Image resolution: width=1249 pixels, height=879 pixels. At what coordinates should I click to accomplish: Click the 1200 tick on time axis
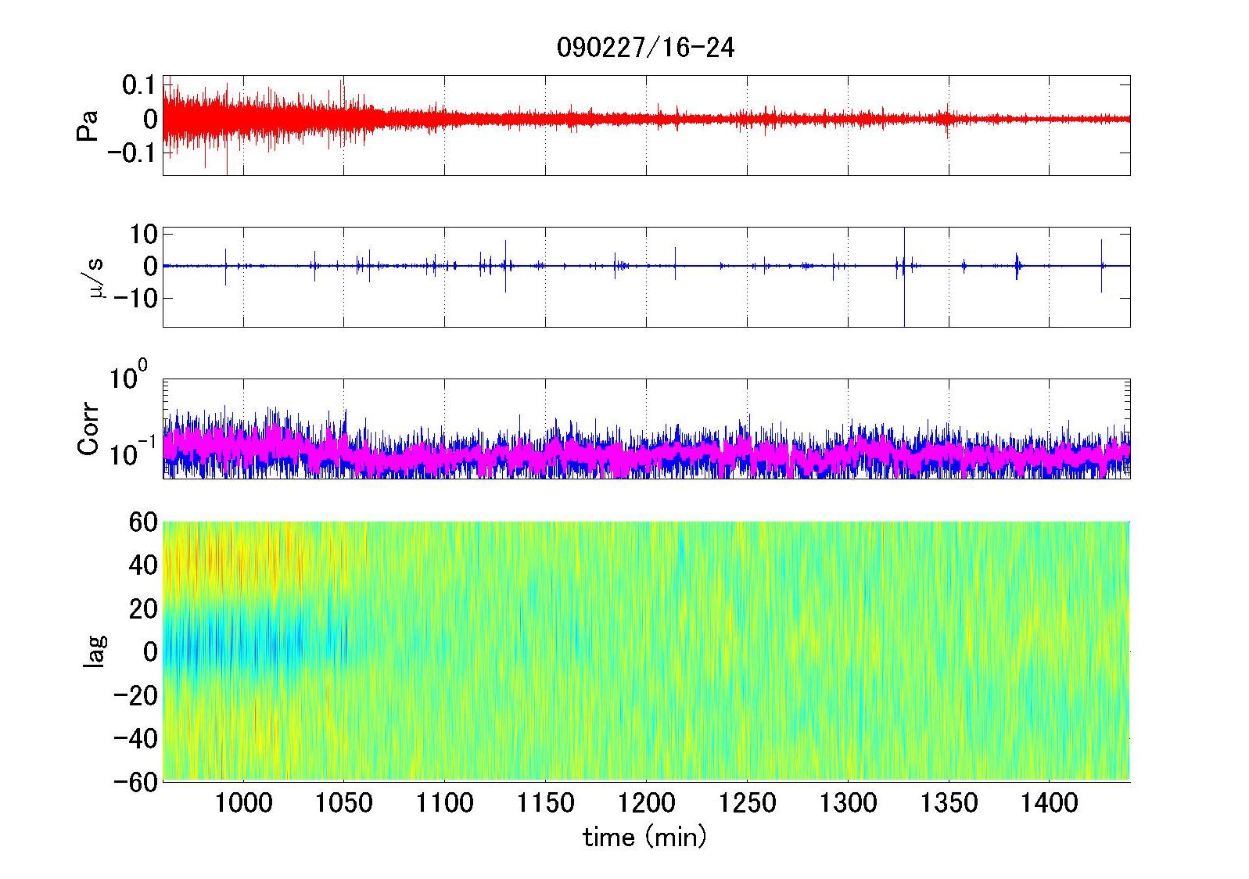(646, 802)
